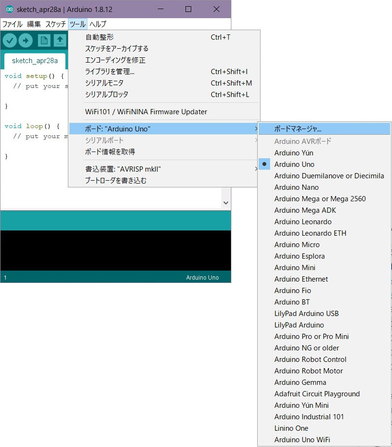This screenshot has width=392, height=447.
Task: Open the 編集 menu
Action: tap(33, 24)
